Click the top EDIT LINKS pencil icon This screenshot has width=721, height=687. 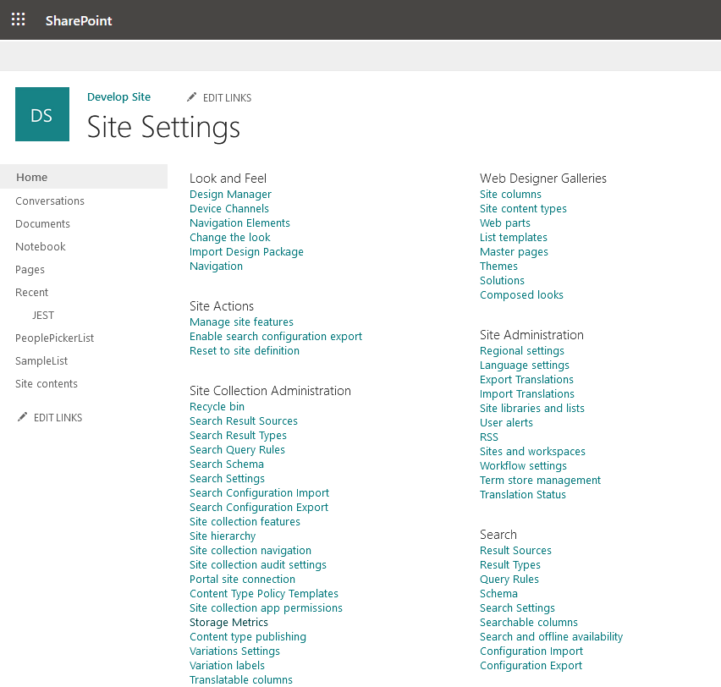pyautogui.click(x=191, y=97)
